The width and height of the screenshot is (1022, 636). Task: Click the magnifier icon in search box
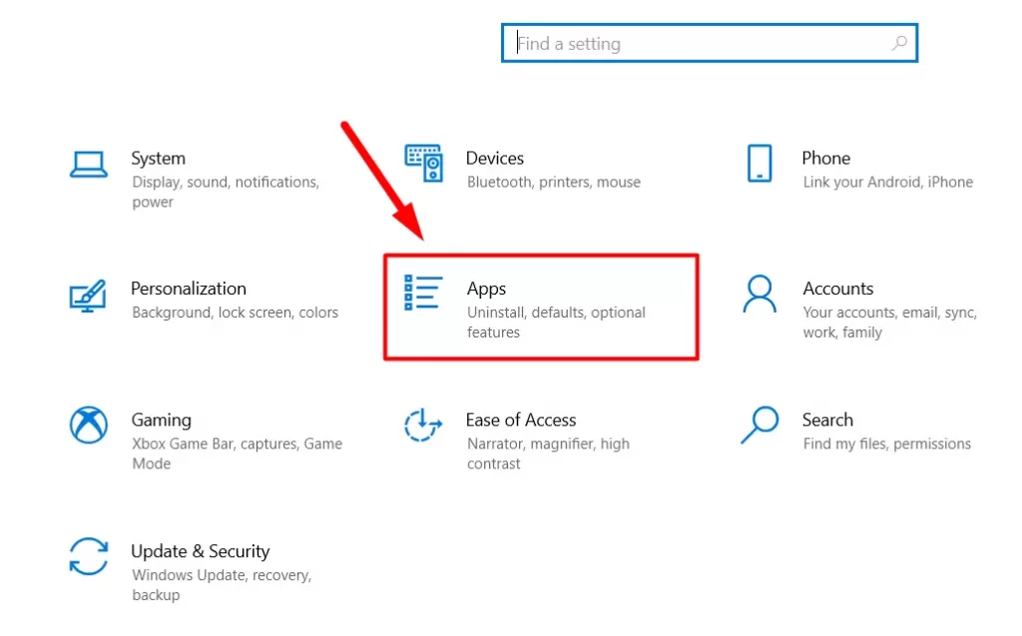point(899,44)
